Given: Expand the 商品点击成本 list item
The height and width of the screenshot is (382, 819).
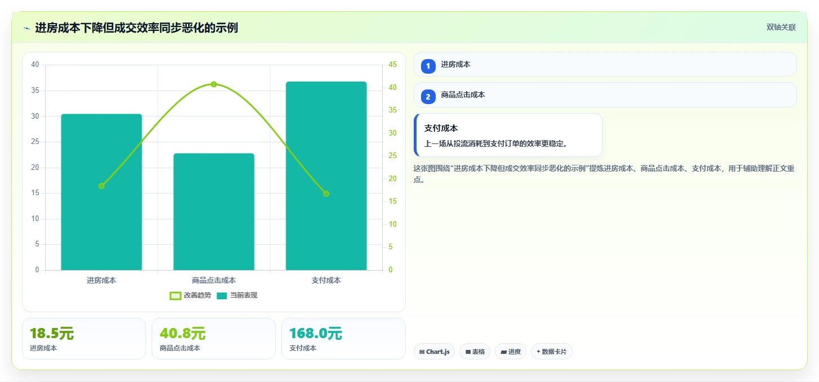Looking at the screenshot, I should point(605,95).
